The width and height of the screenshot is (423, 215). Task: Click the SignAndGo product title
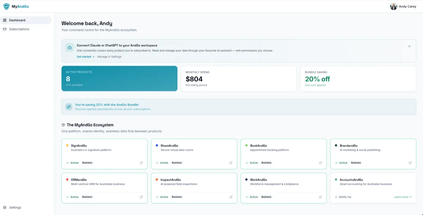pyautogui.click(x=79, y=145)
